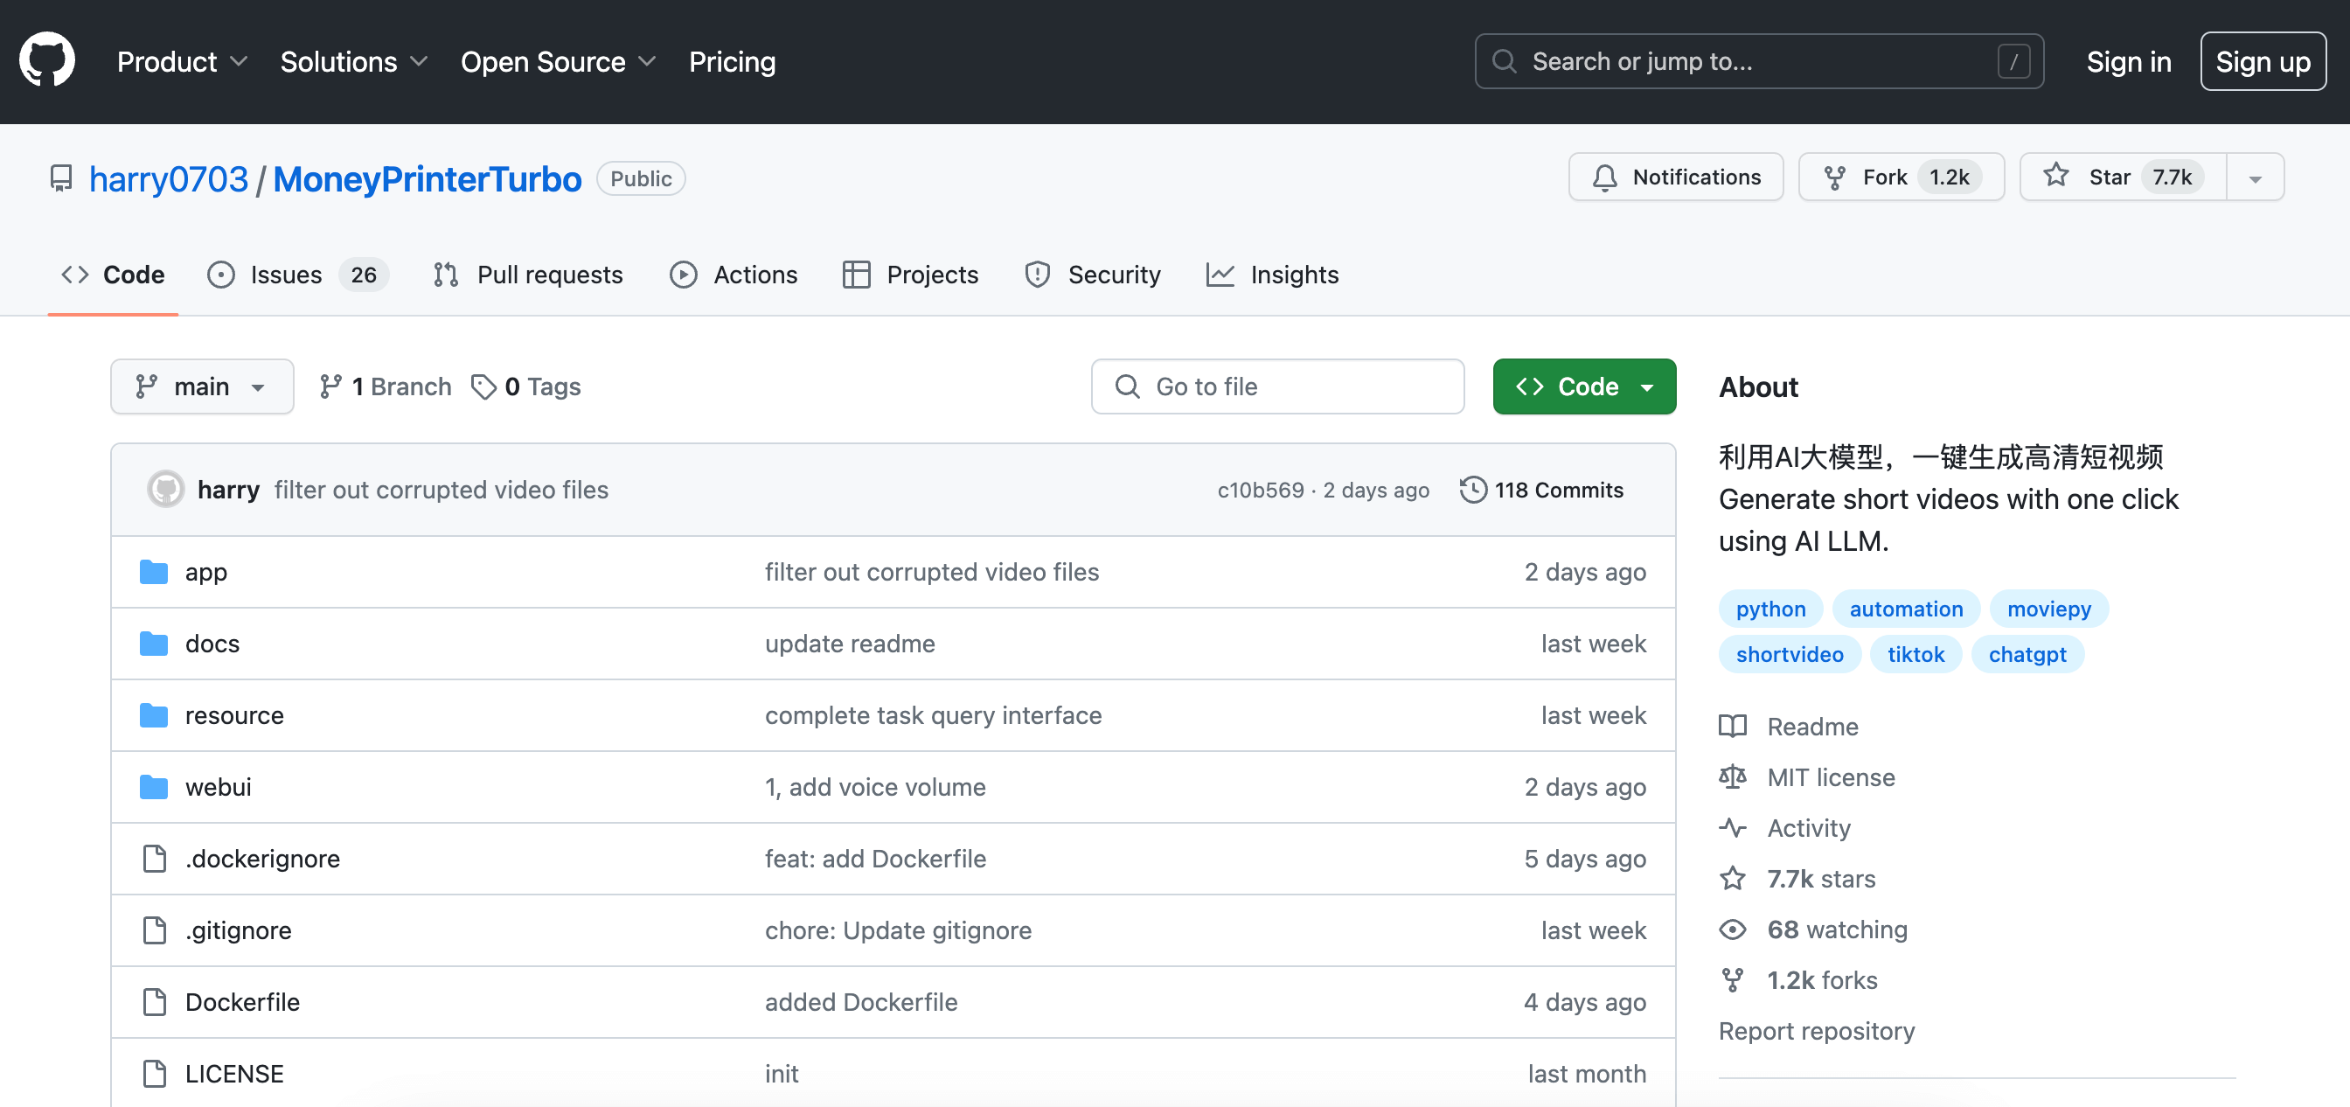The width and height of the screenshot is (2350, 1107).
Task: Open '1, add voice volume' commit link
Action: pos(875,787)
